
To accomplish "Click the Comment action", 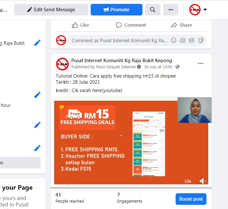I will coord(131,25).
